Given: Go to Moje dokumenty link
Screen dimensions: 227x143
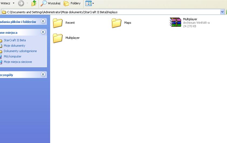Looking at the screenshot, I should tap(14, 46).
